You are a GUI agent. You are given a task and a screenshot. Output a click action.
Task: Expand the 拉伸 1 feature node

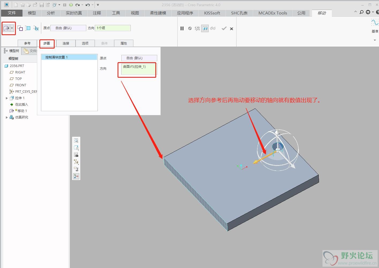[x=7, y=98]
